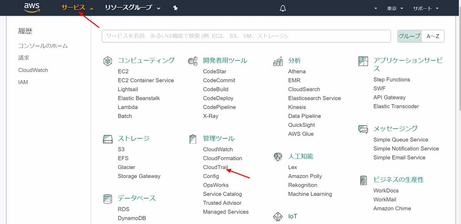Click the AWS logo icon
The height and width of the screenshot is (224, 461).
pos(32,7)
